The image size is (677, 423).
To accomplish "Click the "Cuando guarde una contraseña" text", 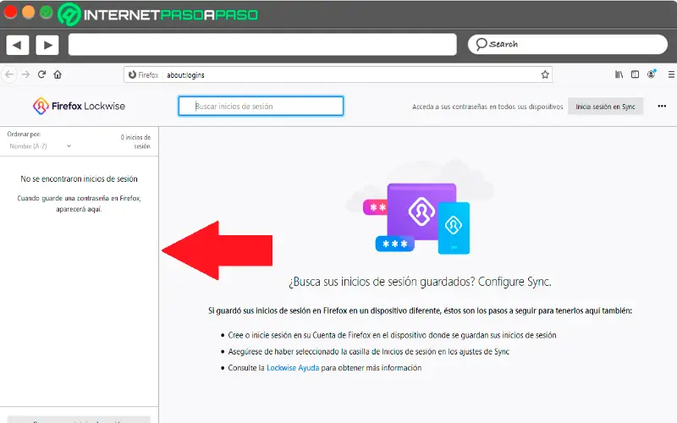I will point(79,203).
